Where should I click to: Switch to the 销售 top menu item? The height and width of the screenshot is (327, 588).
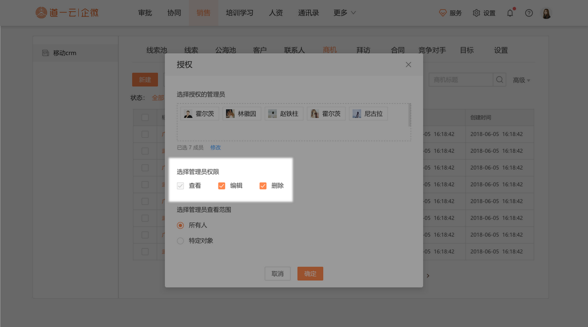click(203, 13)
